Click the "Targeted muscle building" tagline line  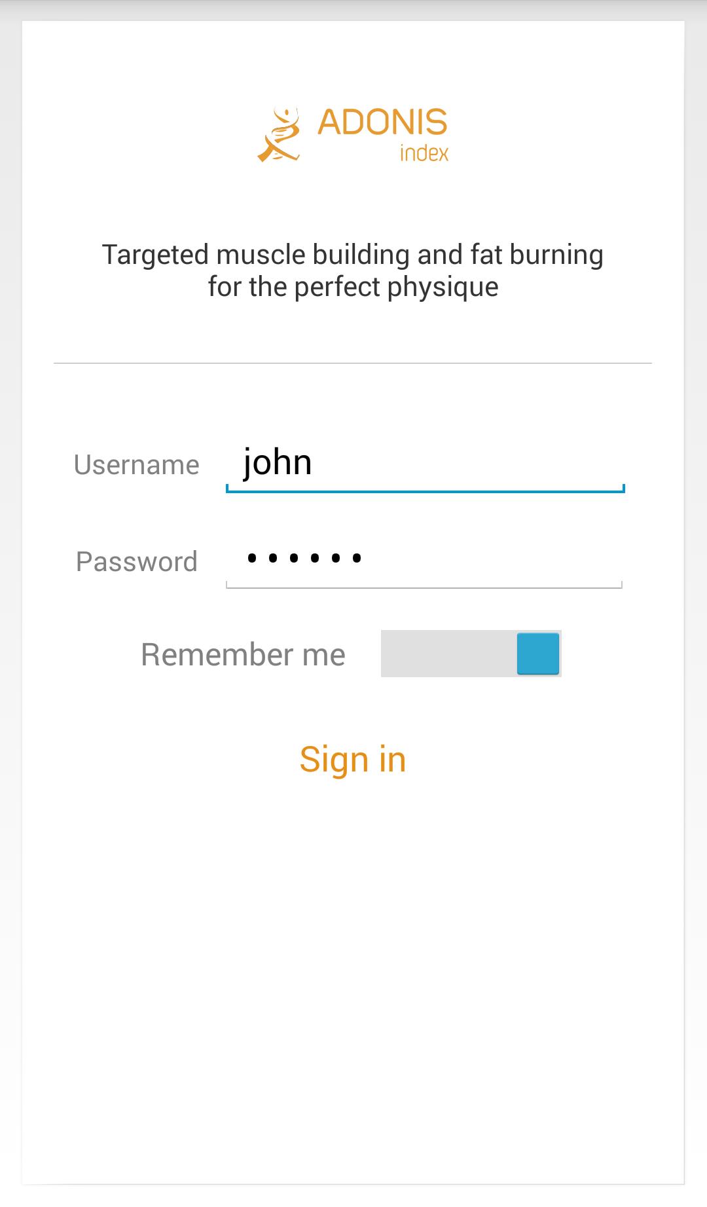(352, 255)
